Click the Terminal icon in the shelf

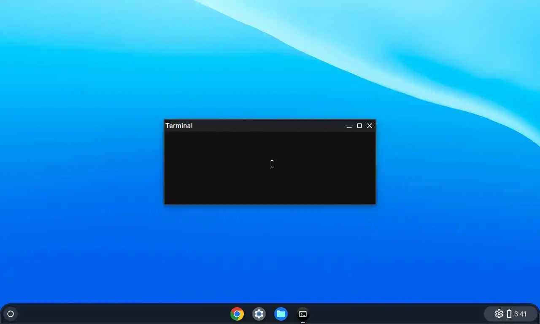coord(303,314)
